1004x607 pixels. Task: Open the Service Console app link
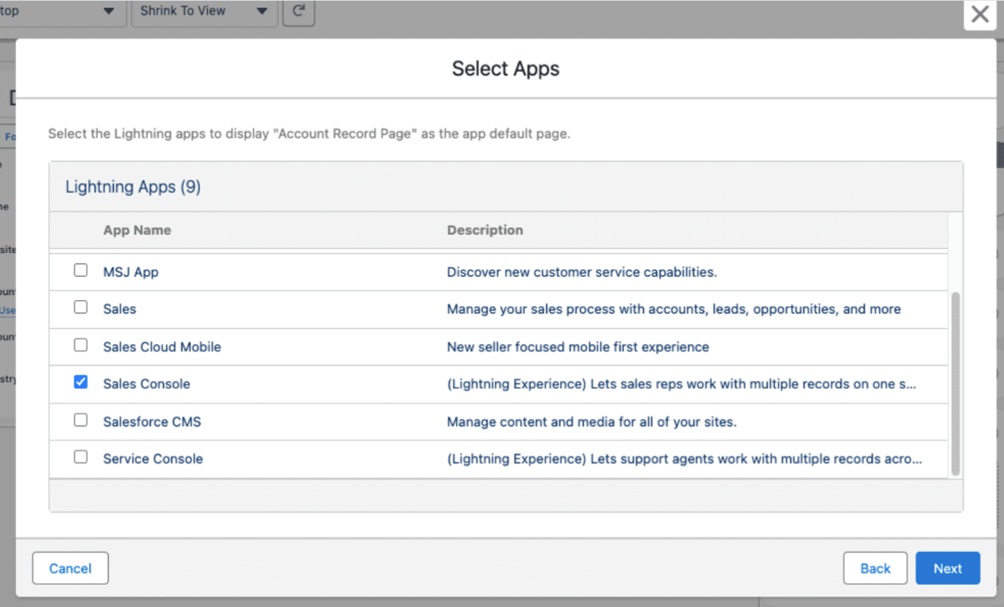(x=152, y=458)
